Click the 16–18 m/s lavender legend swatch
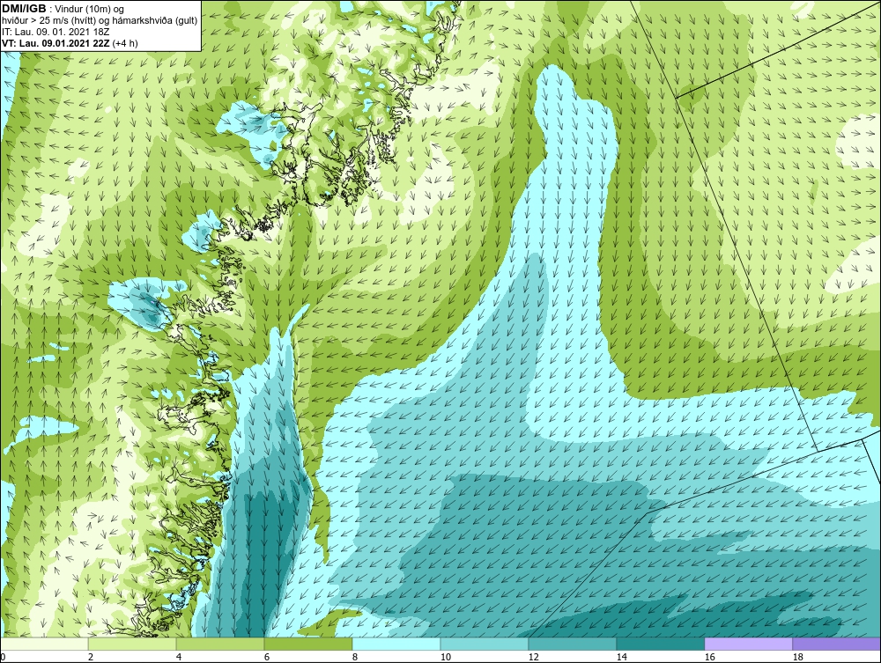The height and width of the screenshot is (663, 881). pos(748,644)
